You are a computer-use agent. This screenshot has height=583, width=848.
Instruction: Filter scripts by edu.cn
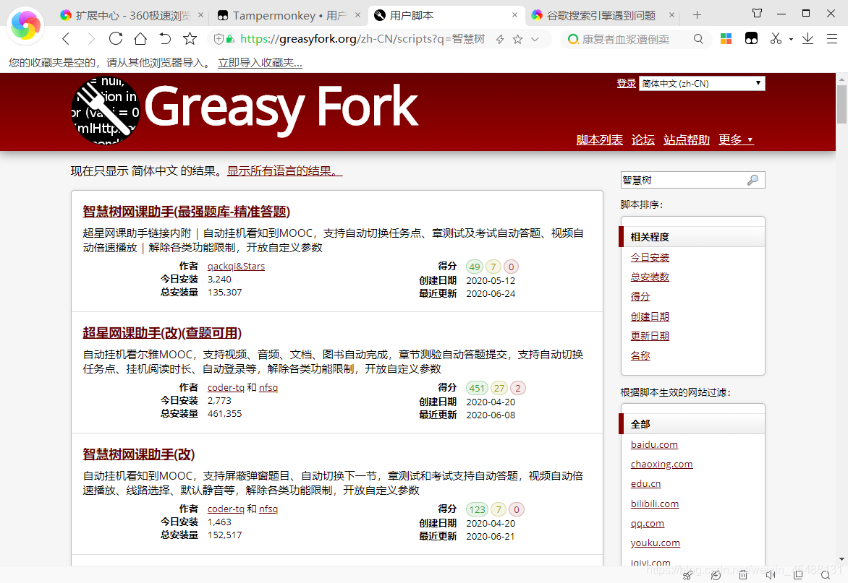tap(645, 484)
